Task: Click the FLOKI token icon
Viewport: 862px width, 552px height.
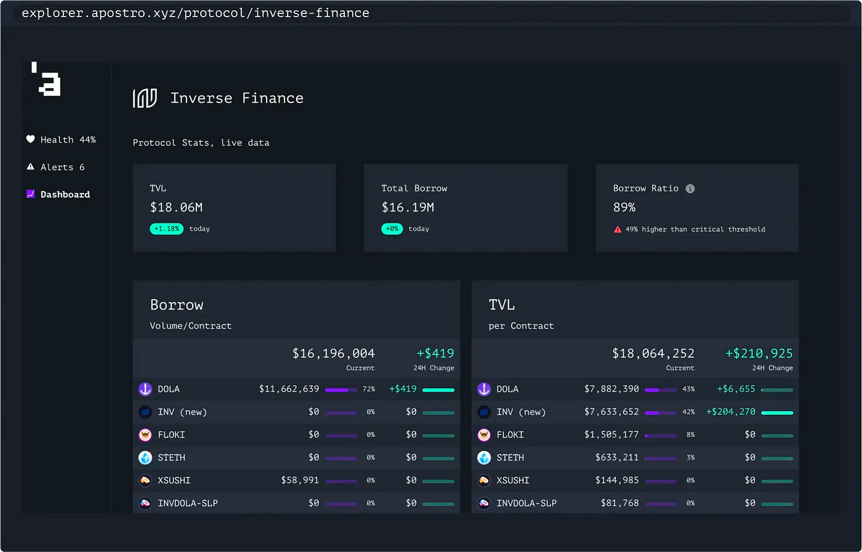Action: coord(144,434)
